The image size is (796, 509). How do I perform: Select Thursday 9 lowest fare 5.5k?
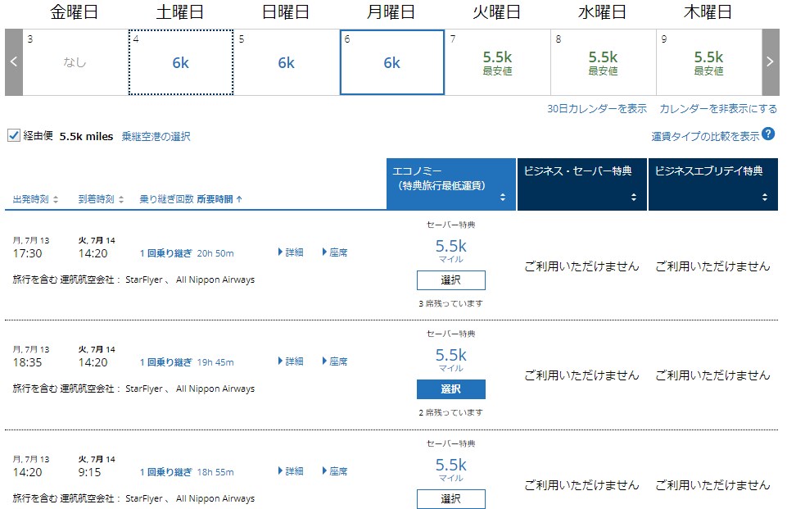point(708,62)
